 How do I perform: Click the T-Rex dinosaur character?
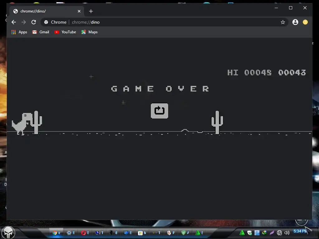[x=22, y=124]
